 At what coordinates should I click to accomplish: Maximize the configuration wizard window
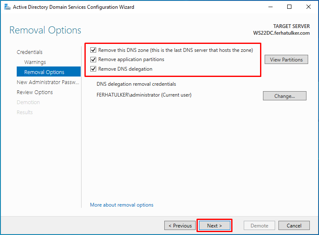(289, 7)
